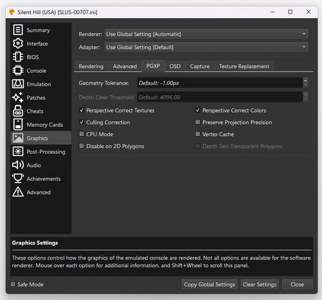Open the Console chip icon
The width and height of the screenshot is (322, 300).
18,70
